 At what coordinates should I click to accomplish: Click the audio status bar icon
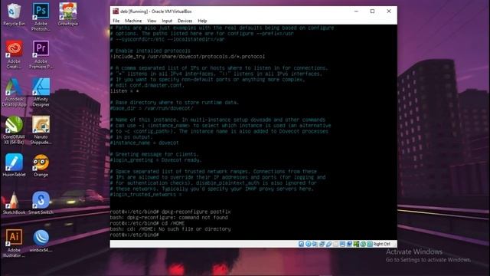pyautogui.click(x=315, y=244)
